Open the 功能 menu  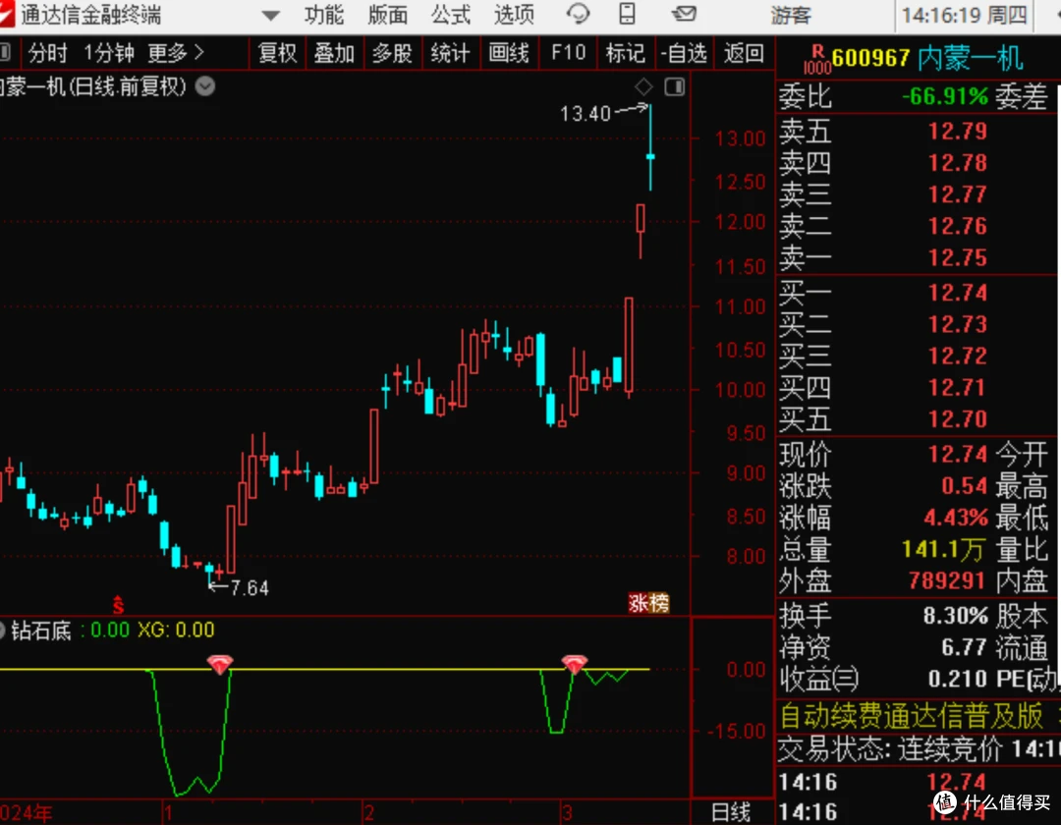coord(324,15)
